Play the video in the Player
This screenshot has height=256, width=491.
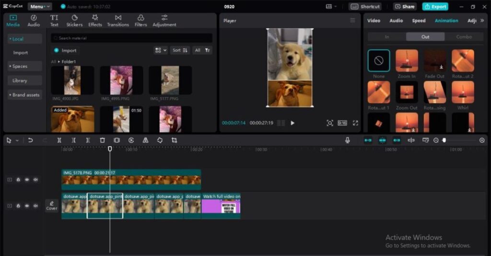292,123
